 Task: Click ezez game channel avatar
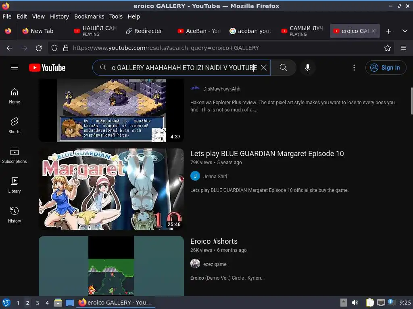195,264
